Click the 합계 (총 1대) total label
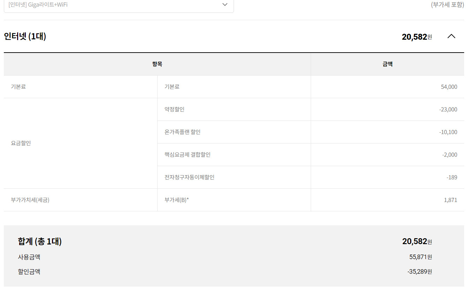 40,241
